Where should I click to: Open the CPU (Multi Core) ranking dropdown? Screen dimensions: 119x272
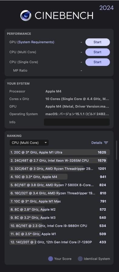(29, 143)
